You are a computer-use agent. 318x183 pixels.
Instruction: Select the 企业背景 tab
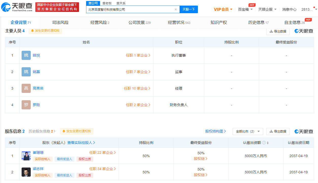21,23
